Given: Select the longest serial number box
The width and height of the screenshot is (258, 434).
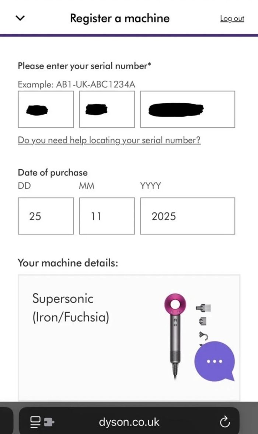Looking at the screenshot, I should click(188, 109).
